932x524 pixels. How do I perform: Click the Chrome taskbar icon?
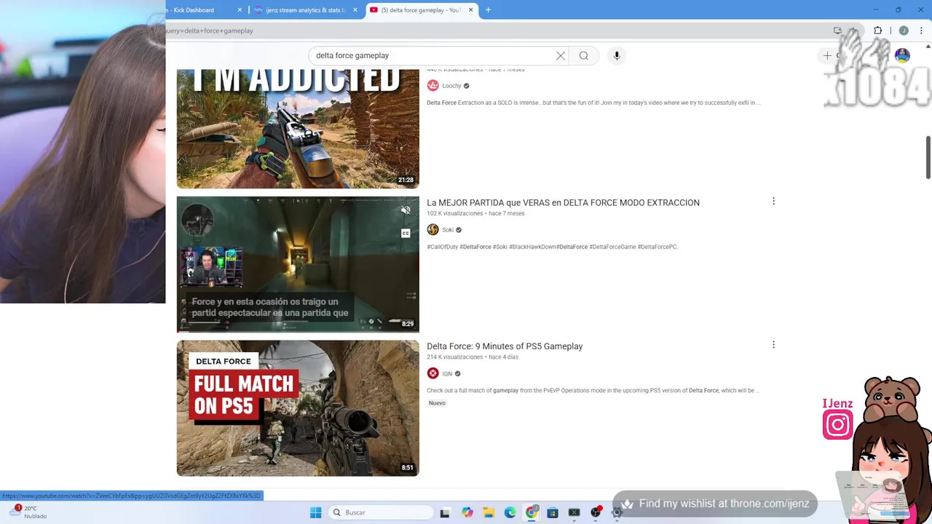coord(532,512)
